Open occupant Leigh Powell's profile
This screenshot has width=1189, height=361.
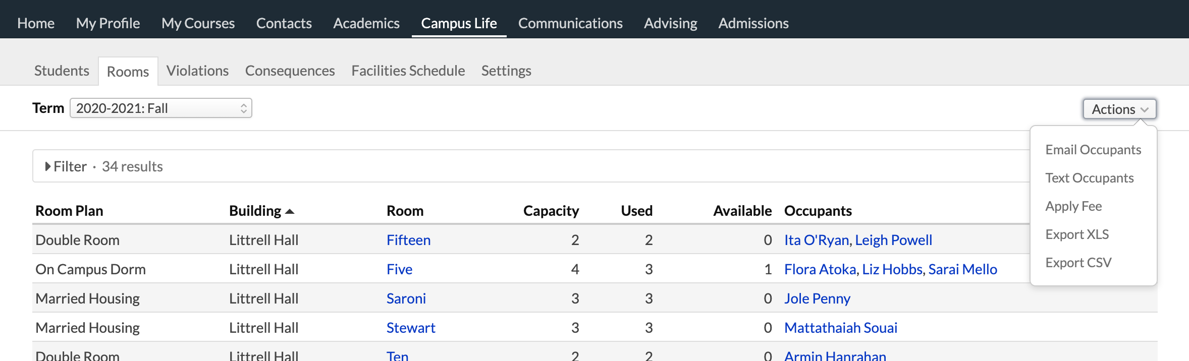(893, 240)
